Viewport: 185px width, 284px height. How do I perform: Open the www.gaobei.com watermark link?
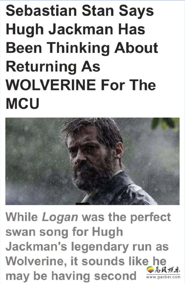pos(163,277)
